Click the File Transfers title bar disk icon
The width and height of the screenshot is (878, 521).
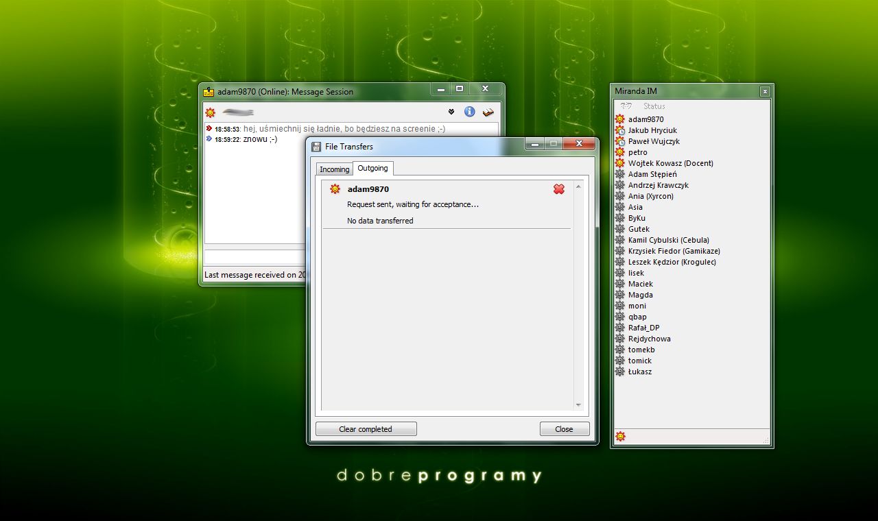tap(316, 146)
